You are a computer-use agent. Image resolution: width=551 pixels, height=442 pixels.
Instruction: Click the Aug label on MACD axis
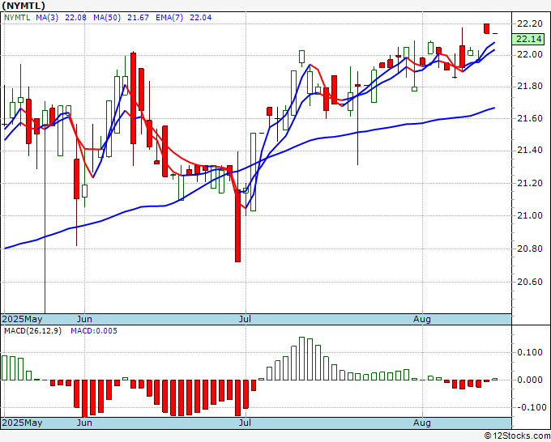click(x=421, y=423)
